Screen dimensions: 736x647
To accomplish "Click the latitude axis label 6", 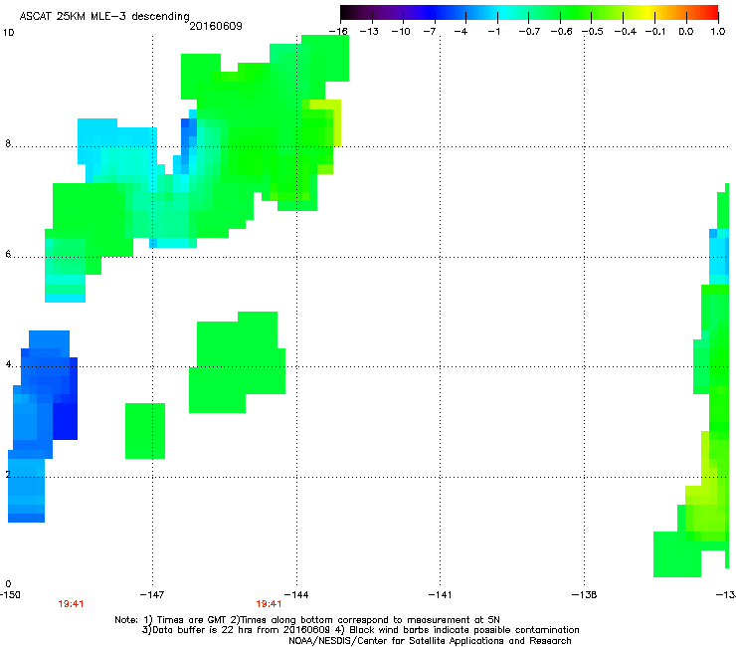I will (x=8, y=254).
